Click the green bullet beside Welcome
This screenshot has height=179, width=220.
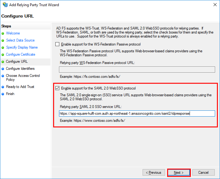click(x=3, y=34)
